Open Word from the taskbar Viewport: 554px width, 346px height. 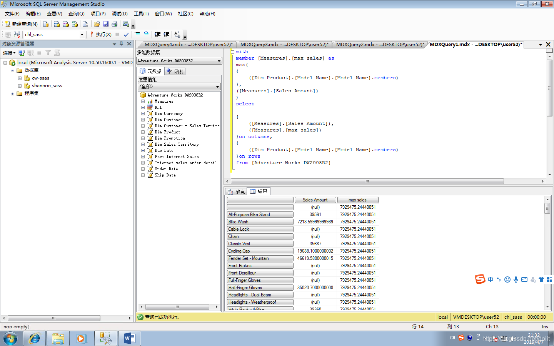click(x=129, y=339)
